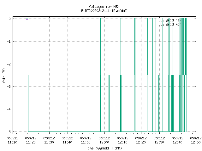Click the green ELS grid mon legend line
The width and height of the screenshot is (202, 151).
point(188,24)
